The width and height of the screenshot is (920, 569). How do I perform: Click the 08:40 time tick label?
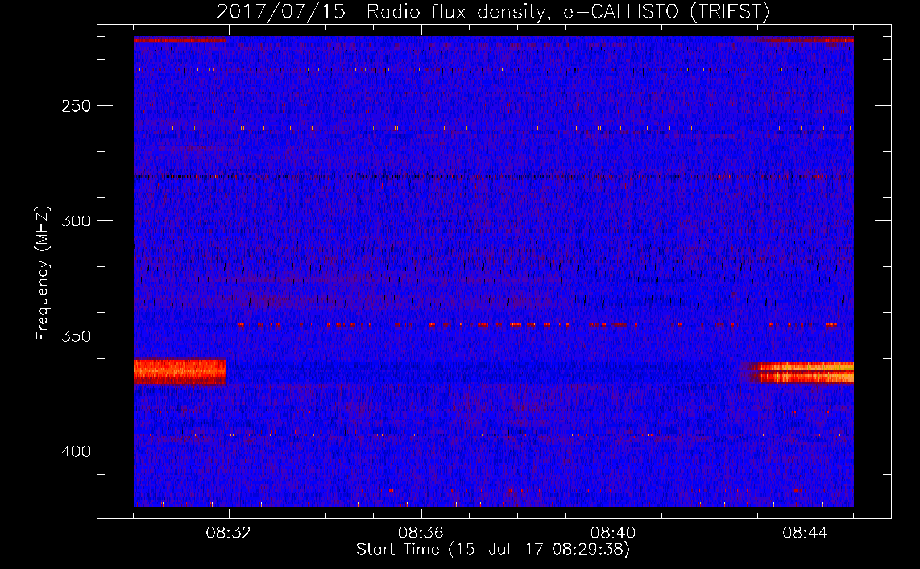(x=613, y=533)
